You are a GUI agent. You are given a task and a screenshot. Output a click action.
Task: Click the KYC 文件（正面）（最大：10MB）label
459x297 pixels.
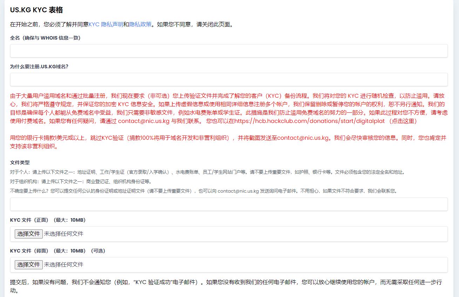point(48,220)
